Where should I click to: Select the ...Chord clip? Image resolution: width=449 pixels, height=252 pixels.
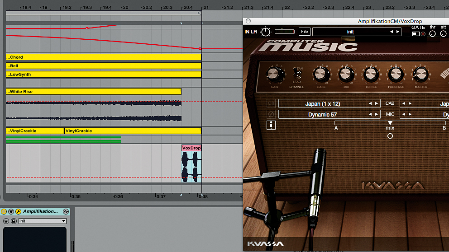point(103,57)
